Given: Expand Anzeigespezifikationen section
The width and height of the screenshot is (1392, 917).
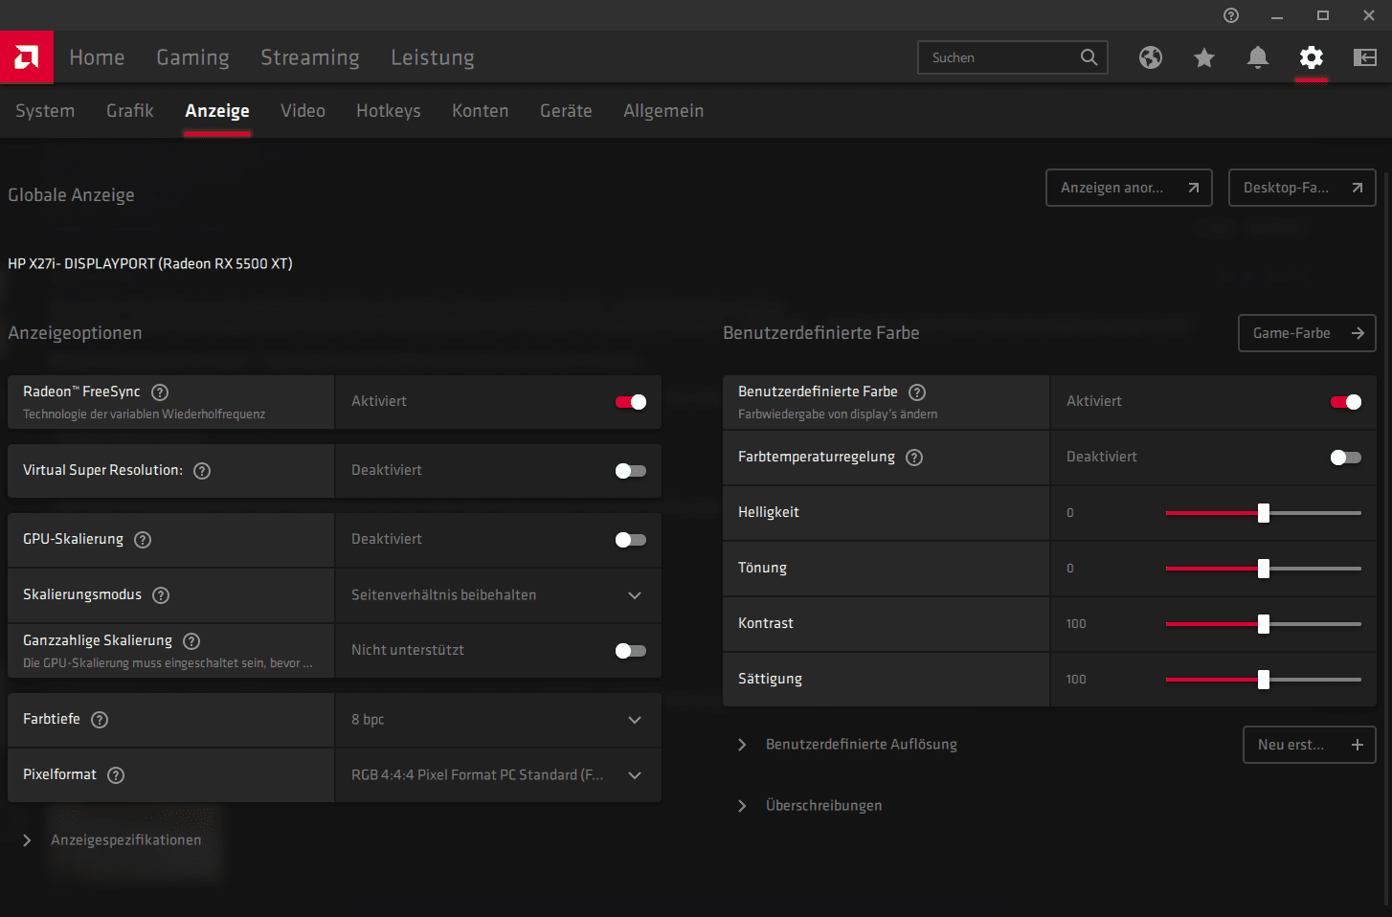Looking at the screenshot, I should tap(113, 840).
